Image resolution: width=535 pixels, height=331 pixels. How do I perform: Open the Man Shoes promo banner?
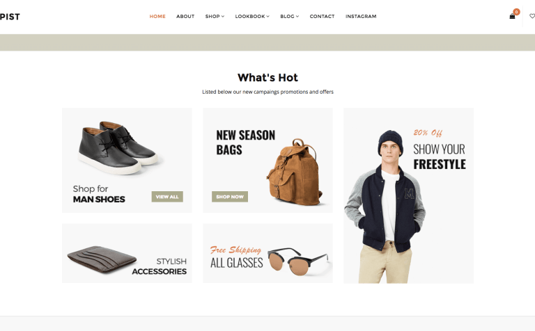[127, 160]
